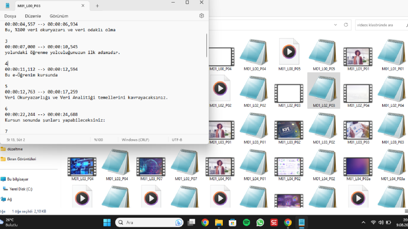The image size is (408, 229).
Task: Select M01_L02_P02 media player file
Action: coord(220,91)
